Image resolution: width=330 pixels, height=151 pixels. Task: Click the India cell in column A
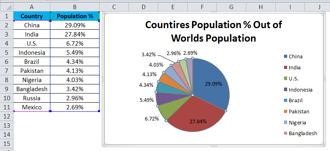tap(32, 34)
